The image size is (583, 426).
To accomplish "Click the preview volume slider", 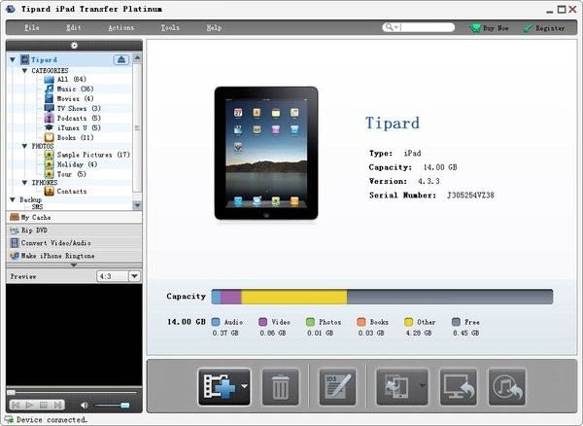I will click(114, 404).
